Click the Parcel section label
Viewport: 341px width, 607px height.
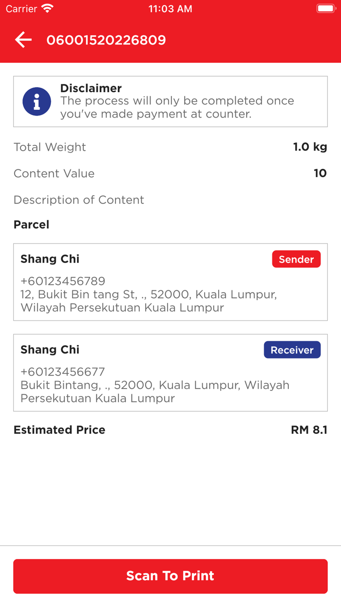[31, 224]
